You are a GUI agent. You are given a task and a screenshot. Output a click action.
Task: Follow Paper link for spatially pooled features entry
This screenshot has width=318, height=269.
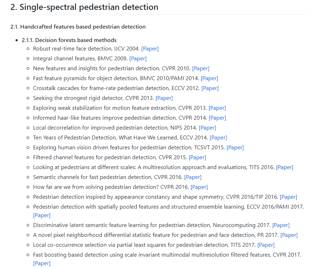(42, 215)
